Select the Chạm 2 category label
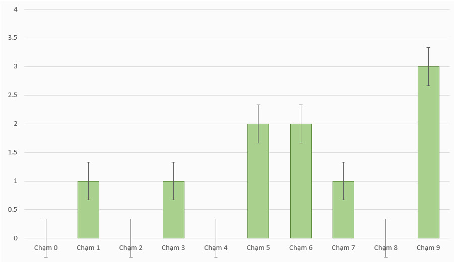Screen dimensions: 454x262 [x=131, y=248]
